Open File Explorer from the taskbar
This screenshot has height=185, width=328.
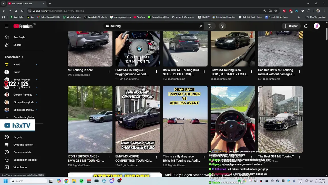point(74,181)
